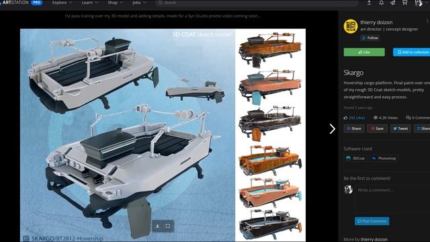Open the messages paper plane icon
This screenshot has width=430, height=242.
click(x=392, y=3)
